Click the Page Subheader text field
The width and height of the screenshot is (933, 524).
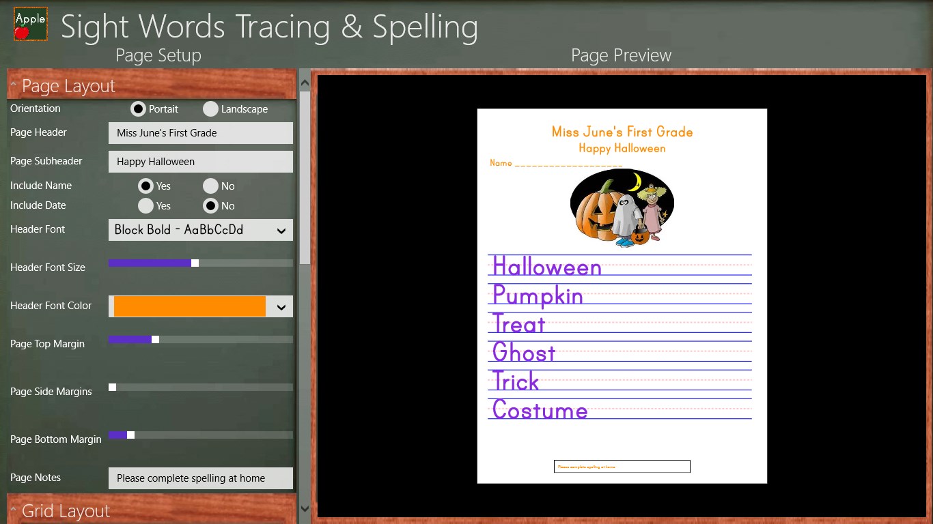[200, 162]
